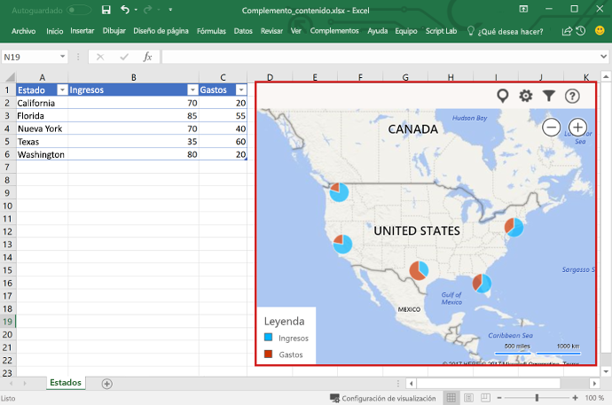Click the Florida pie chart marker
The image size is (612, 405).
482,283
